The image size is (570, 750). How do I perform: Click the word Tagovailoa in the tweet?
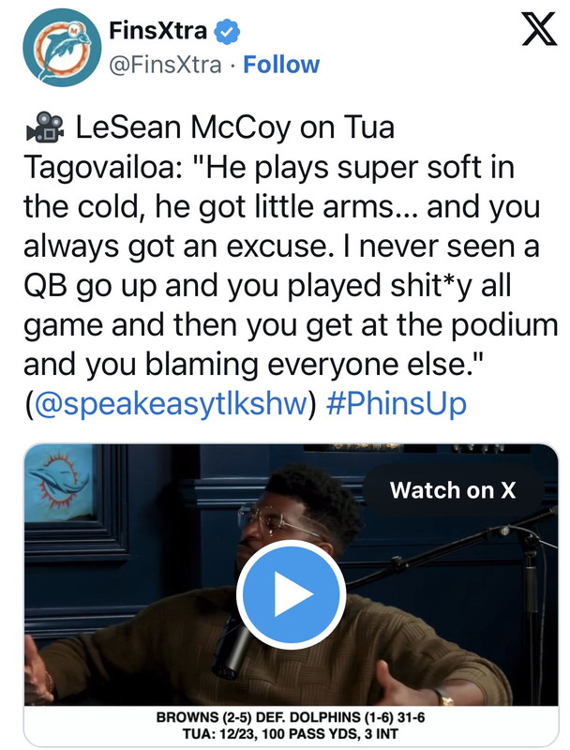pyautogui.click(x=101, y=168)
